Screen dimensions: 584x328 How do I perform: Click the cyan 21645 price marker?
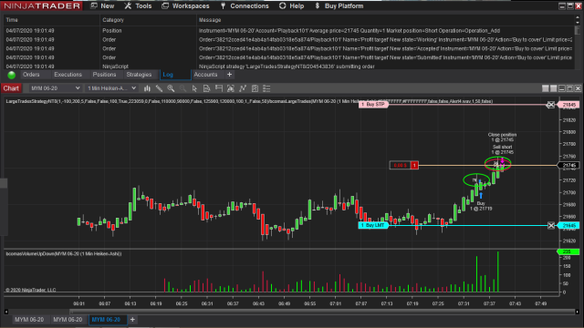pyautogui.click(x=568, y=225)
